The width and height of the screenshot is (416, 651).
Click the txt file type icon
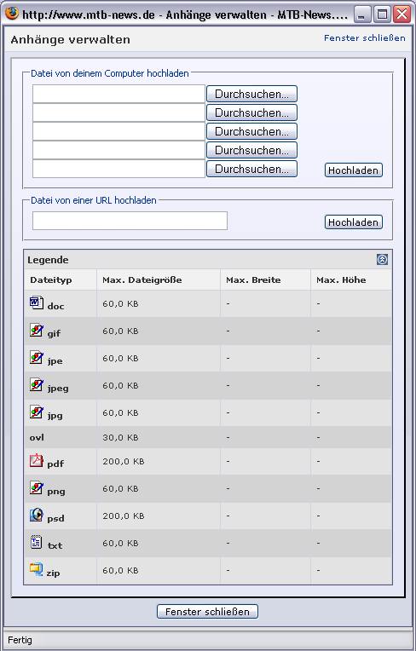pyautogui.click(x=37, y=542)
